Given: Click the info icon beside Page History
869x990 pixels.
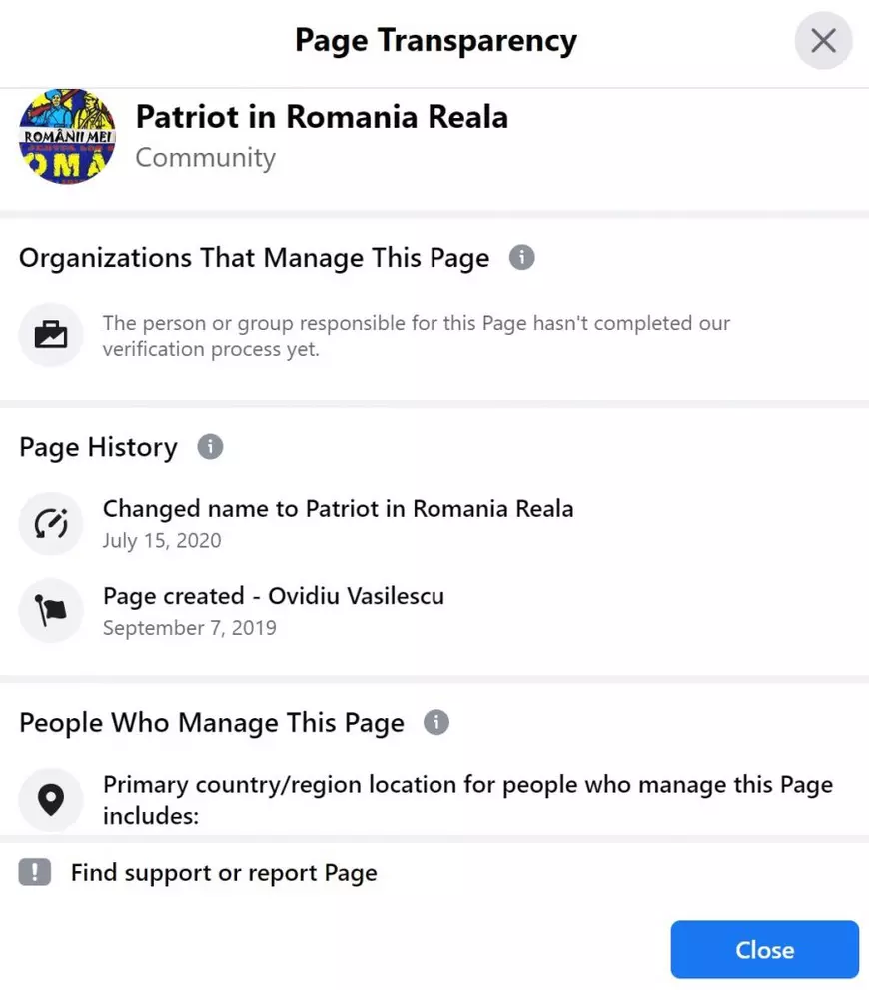Looking at the screenshot, I should click(x=210, y=447).
